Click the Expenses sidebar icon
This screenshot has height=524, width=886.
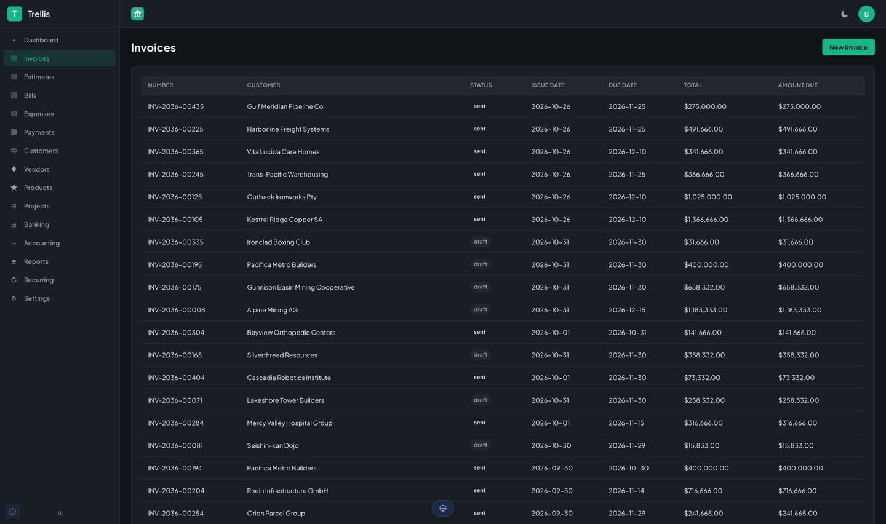click(x=14, y=114)
